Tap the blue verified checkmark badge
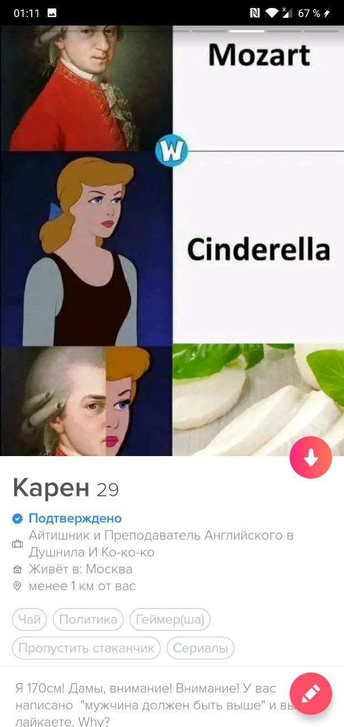 pyautogui.click(x=18, y=518)
